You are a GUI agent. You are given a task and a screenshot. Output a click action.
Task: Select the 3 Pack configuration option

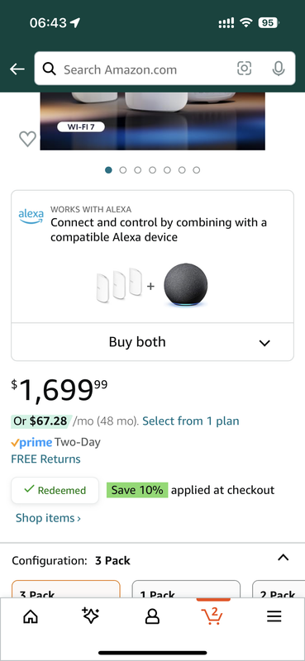click(66, 589)
